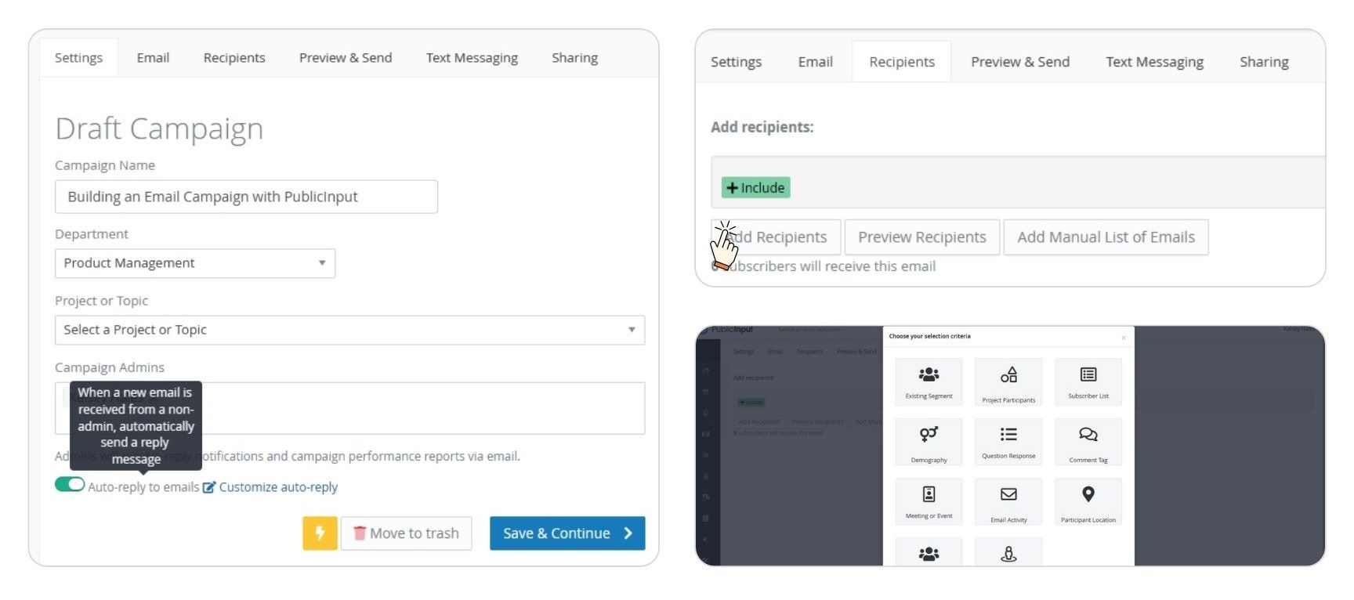
Task: Switch to the Text Messaging tab in Draft Campaign
Action: pos(472,58)
